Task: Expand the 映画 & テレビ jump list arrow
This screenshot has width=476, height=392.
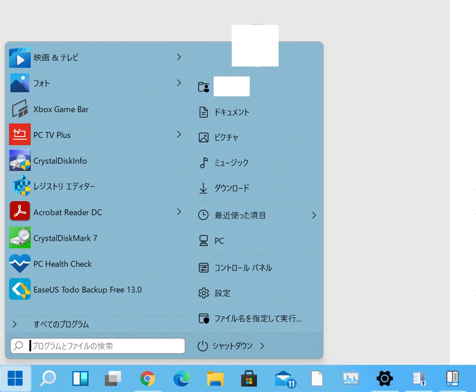Action: pyautogui.click(x=179, y=57)
